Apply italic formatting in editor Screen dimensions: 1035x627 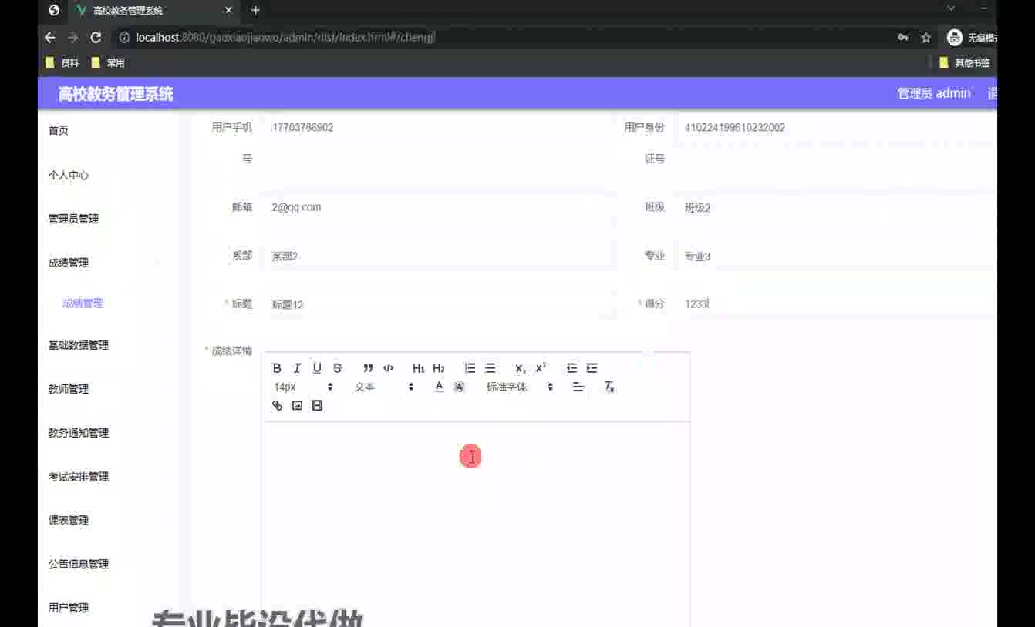[297, 368]
